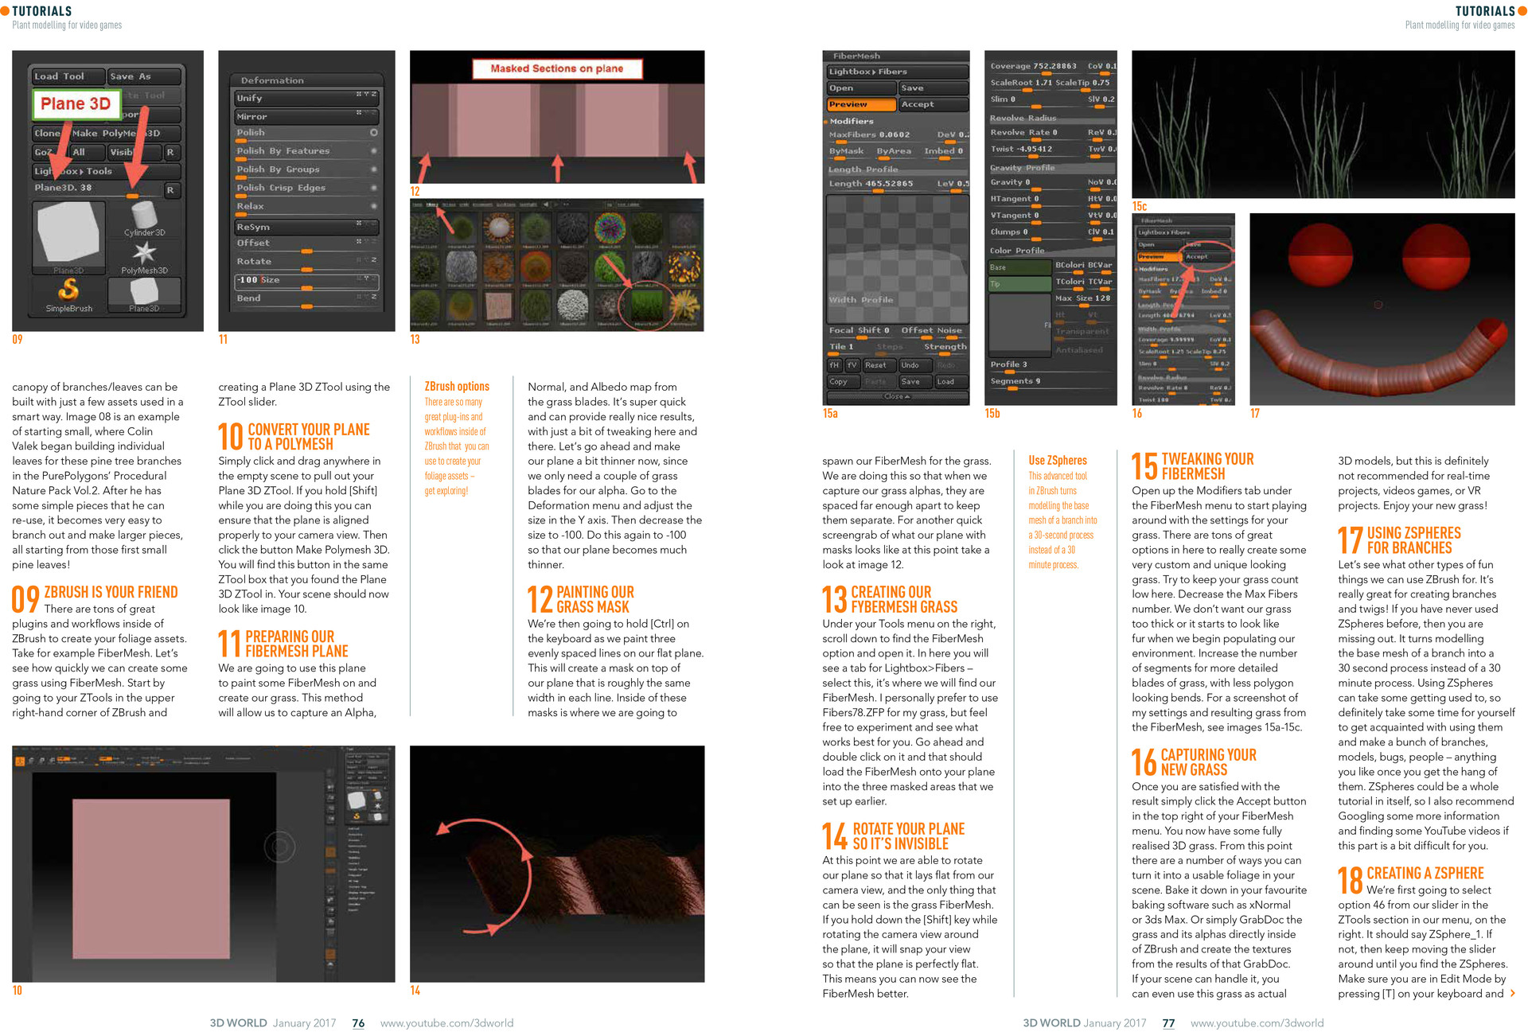Image resolution: width=1528 pixels, height=1032 pixels.
Task: Toggle the Polish By Features dot
Action: coord(373,150)
